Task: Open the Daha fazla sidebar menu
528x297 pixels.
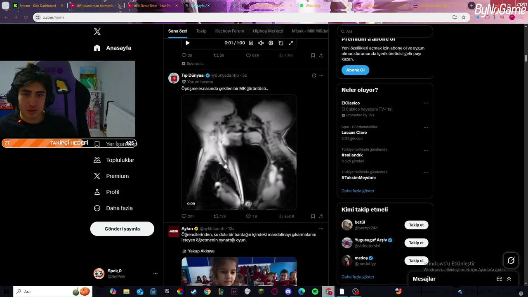Action: tap(113, 208)
